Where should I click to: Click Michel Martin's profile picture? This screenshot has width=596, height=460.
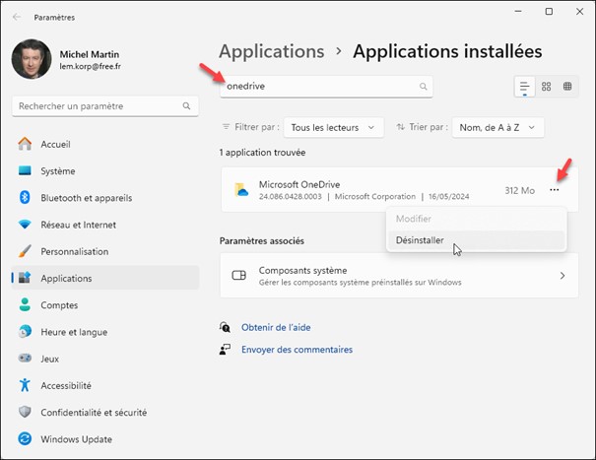point(32,60)
